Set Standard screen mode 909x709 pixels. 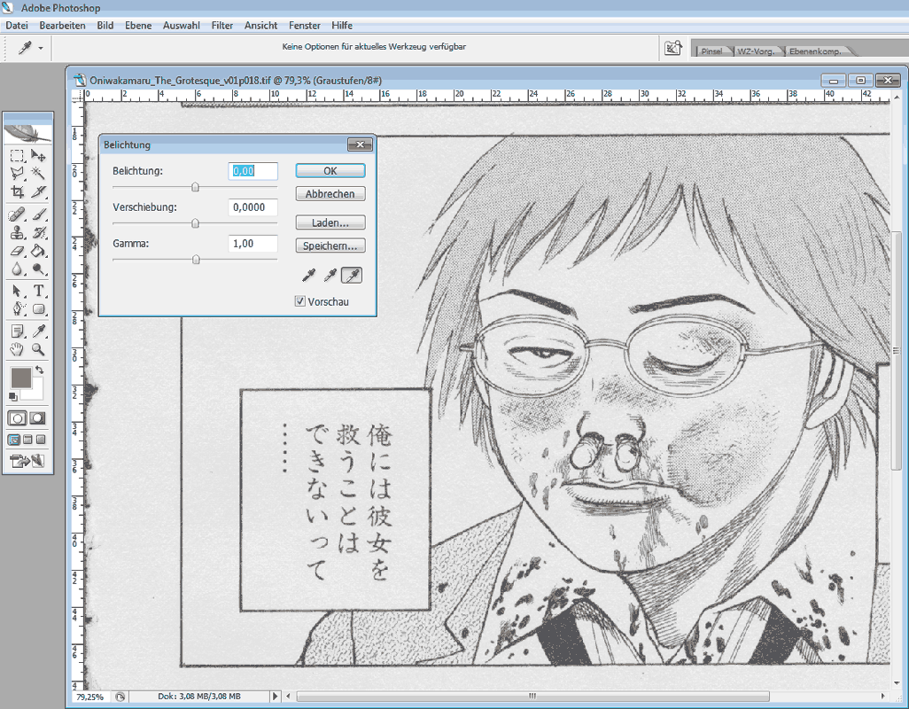14,440
